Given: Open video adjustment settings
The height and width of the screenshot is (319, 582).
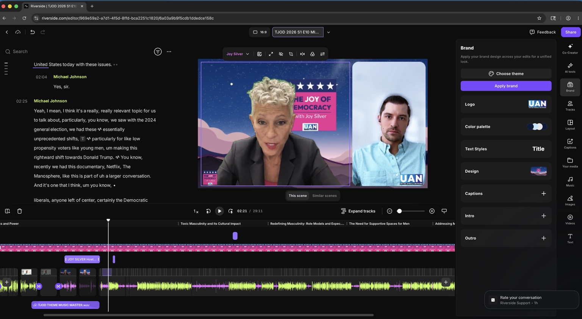Looking at the screenshot, I should (322, 54).
